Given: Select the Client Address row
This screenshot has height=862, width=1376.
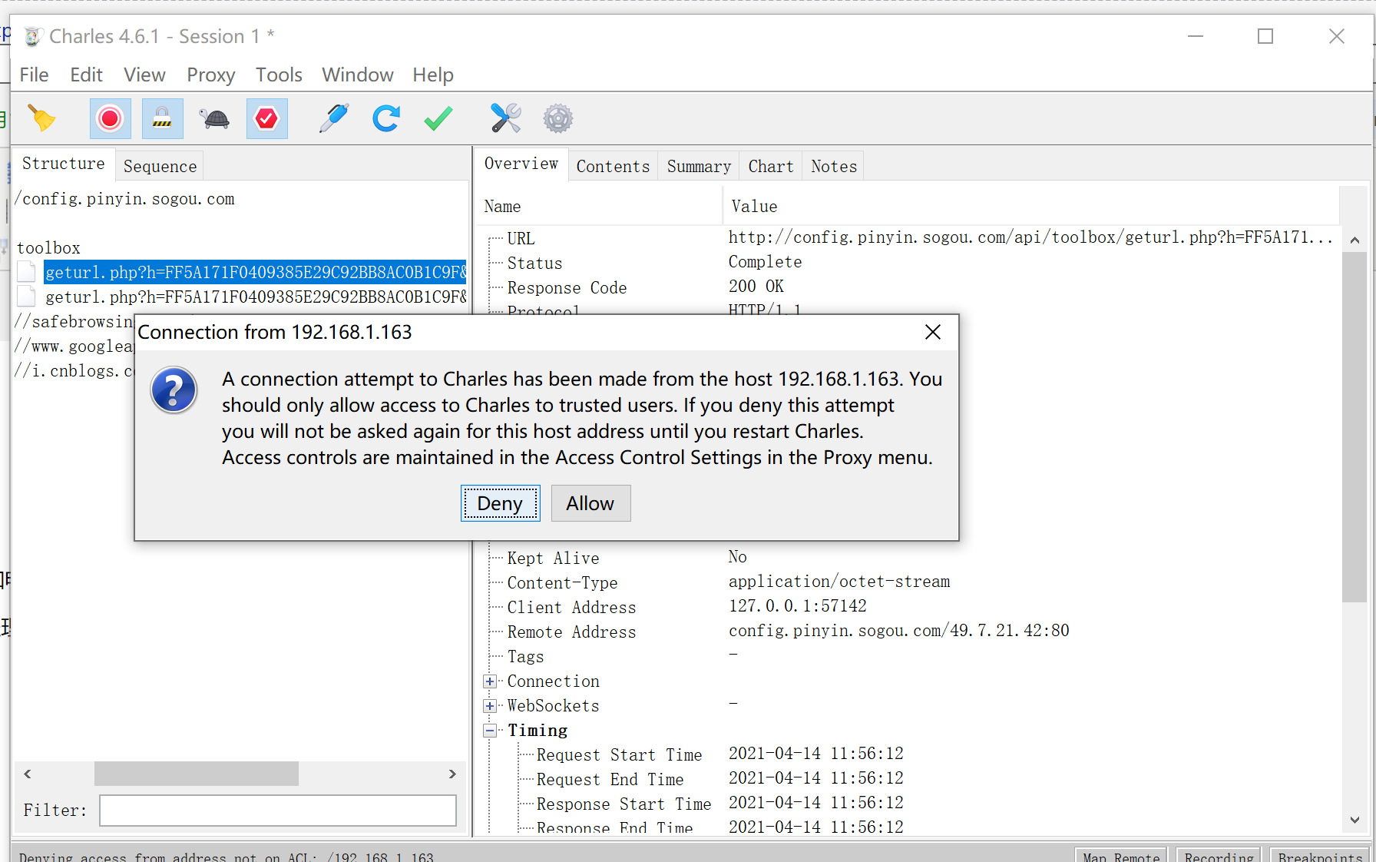Looking at the screenshot, I should click(x=910, y=607).
